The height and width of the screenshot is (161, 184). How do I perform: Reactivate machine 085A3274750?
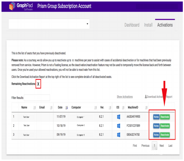[x=165, y=135]
